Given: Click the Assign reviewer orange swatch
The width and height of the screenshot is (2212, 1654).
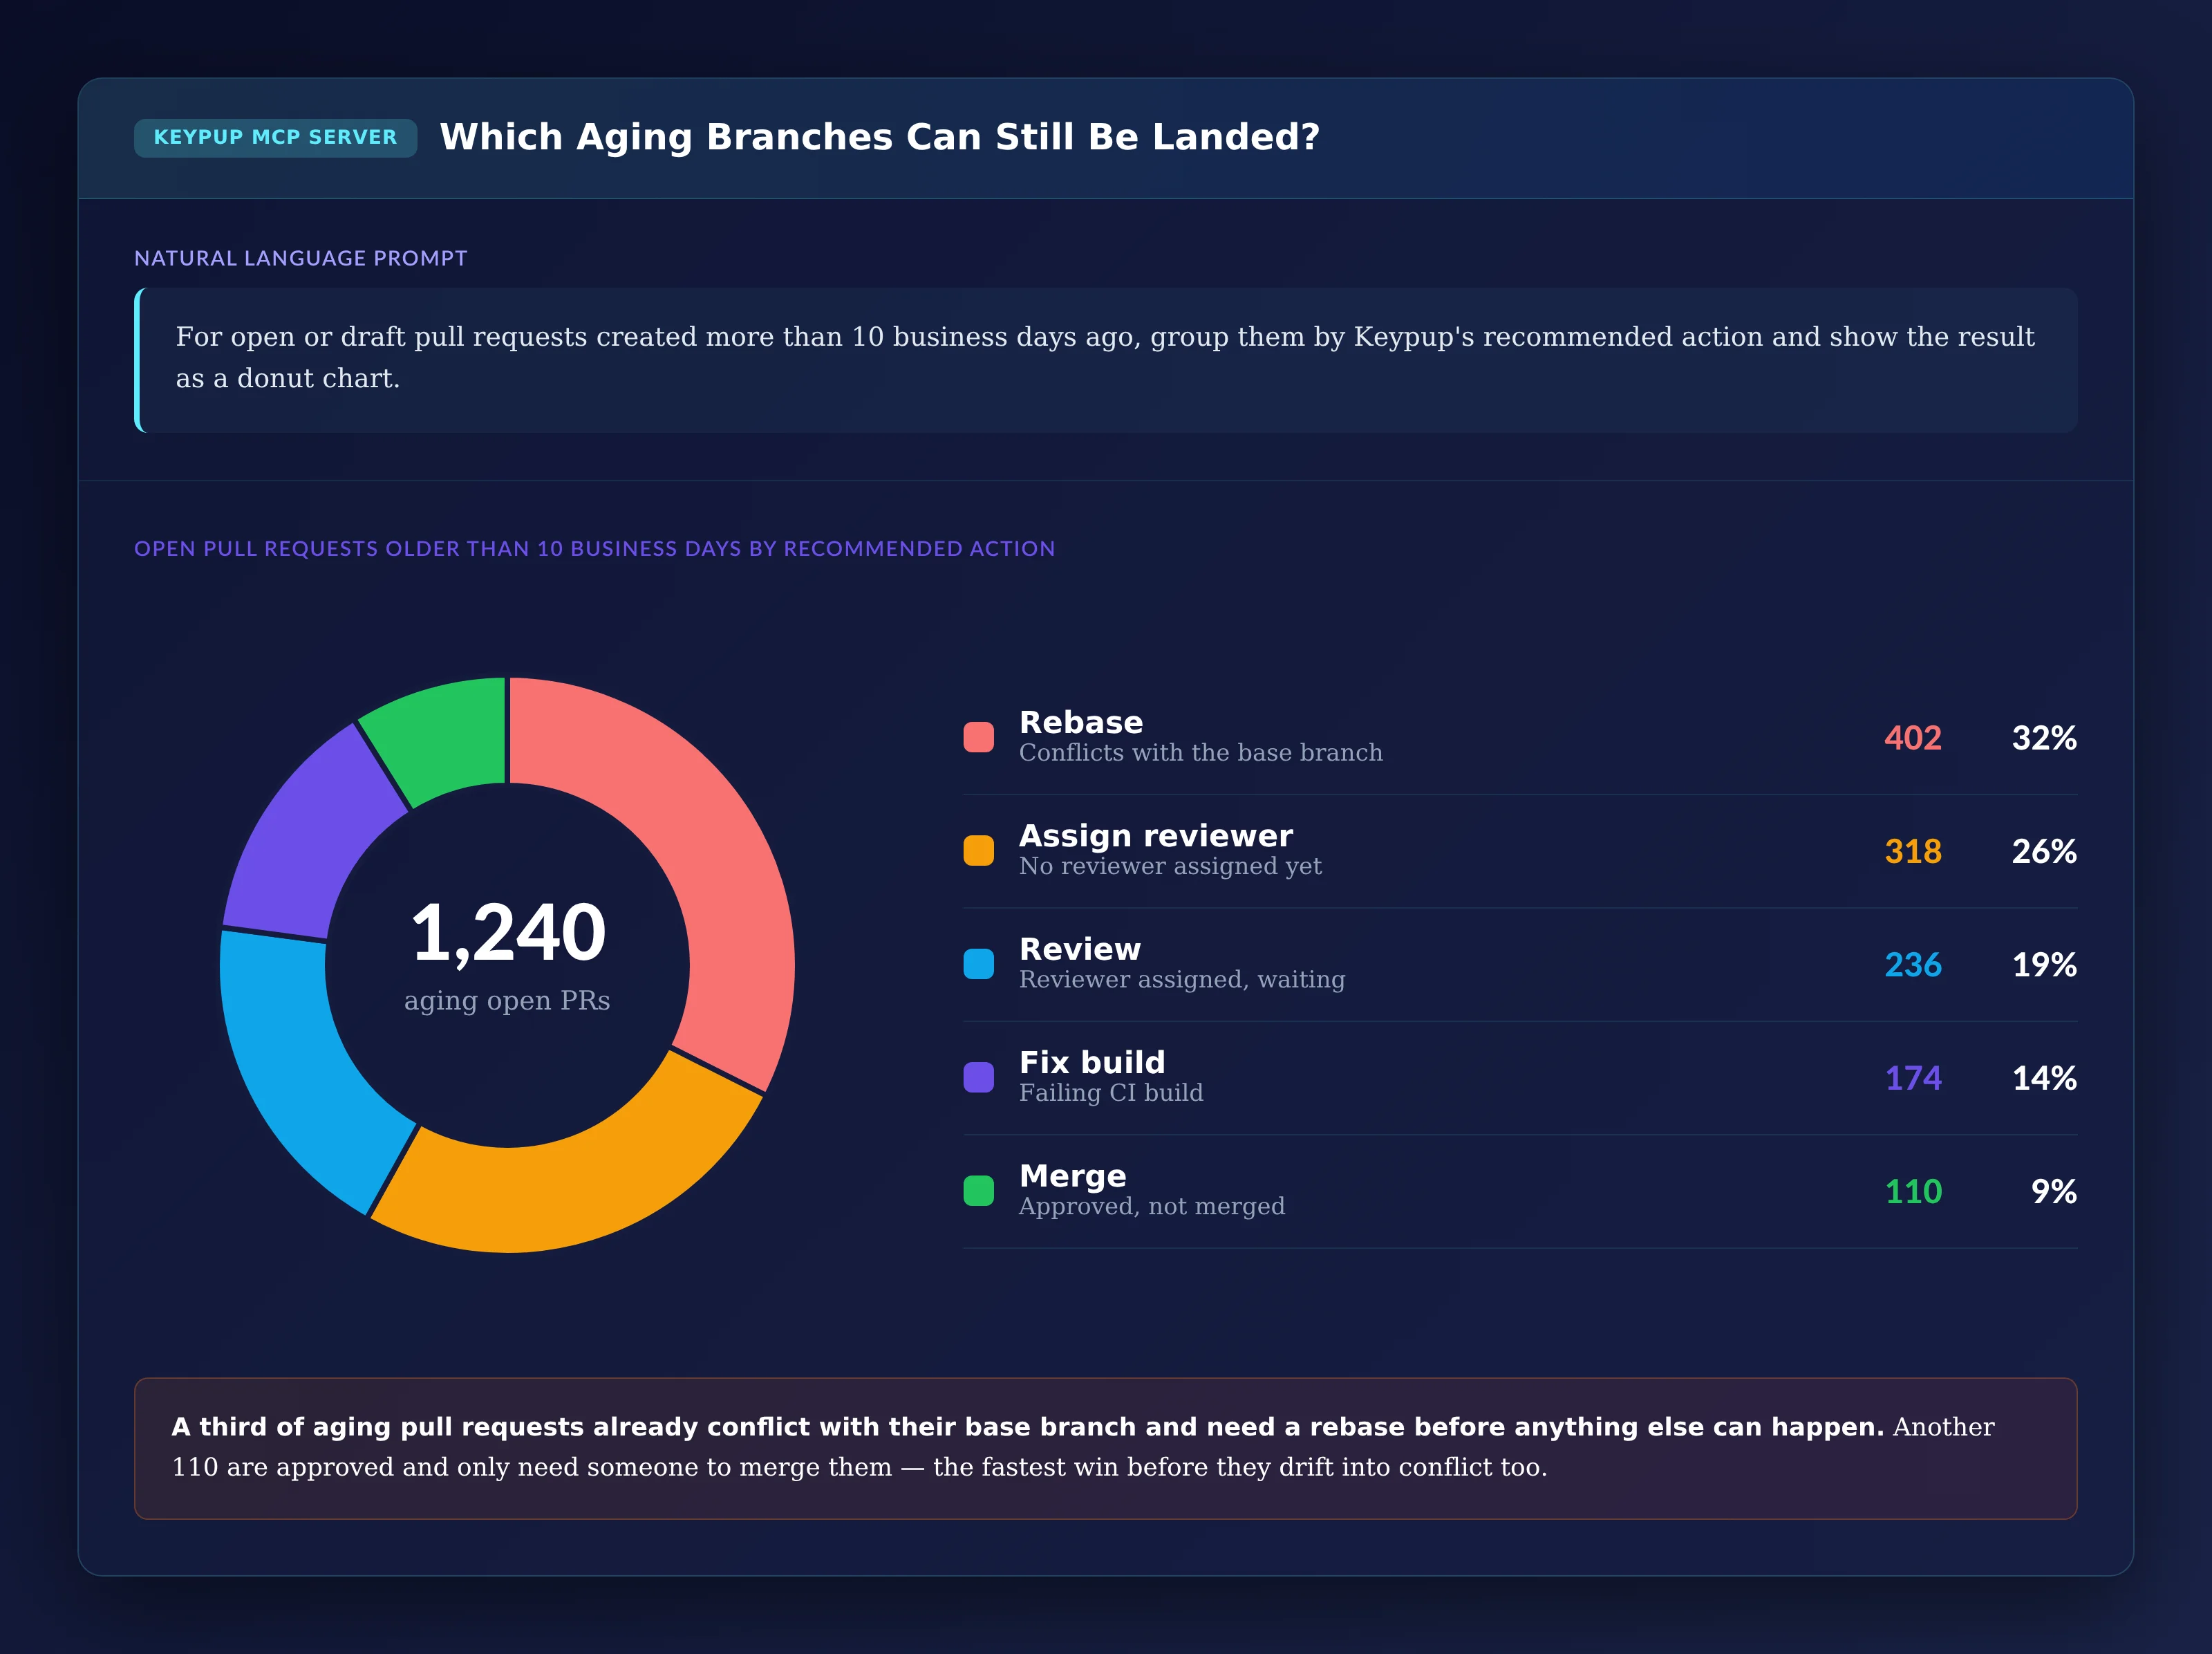Looking at the screenshot, I should click(x=978, y=851).
